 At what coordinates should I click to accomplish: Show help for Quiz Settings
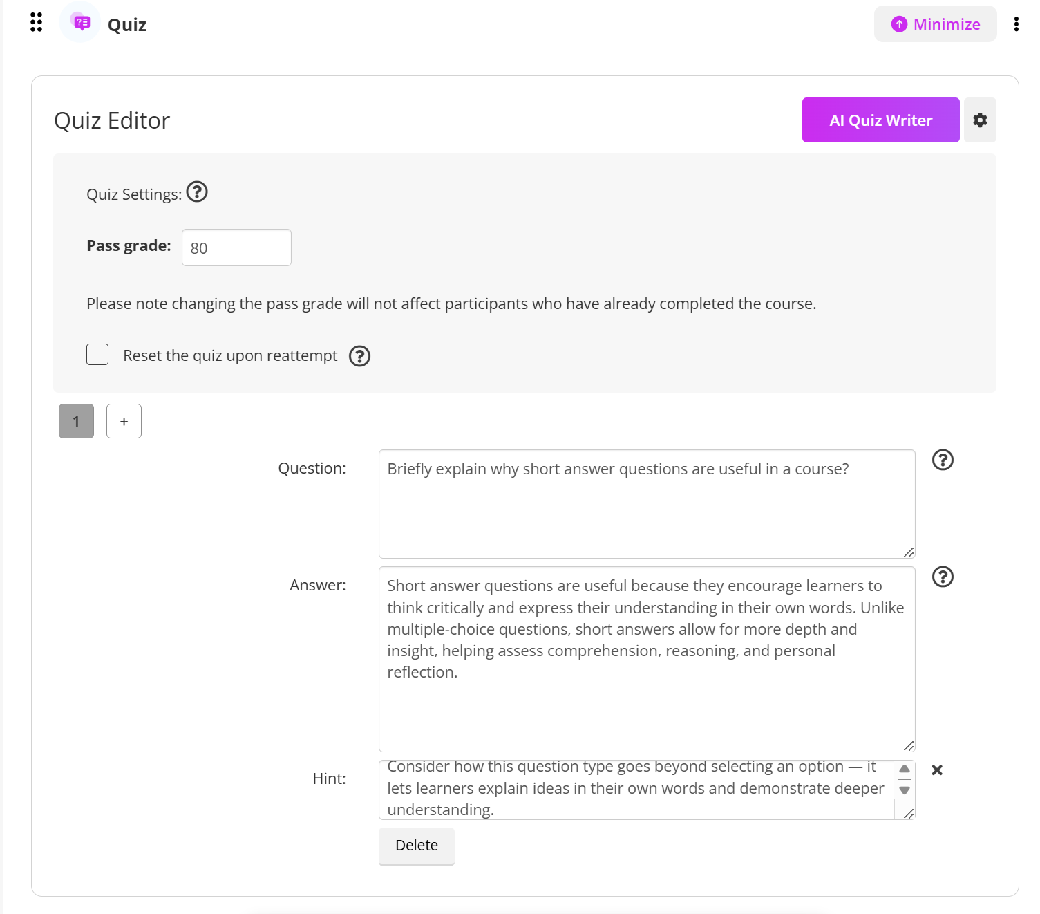(197, 192)
